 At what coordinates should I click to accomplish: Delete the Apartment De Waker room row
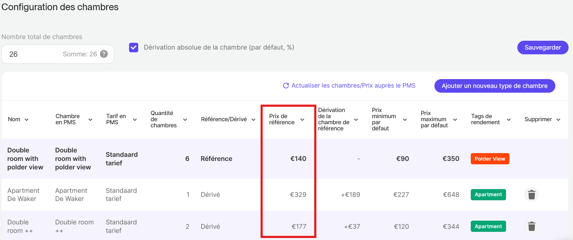tap(532, 195)
